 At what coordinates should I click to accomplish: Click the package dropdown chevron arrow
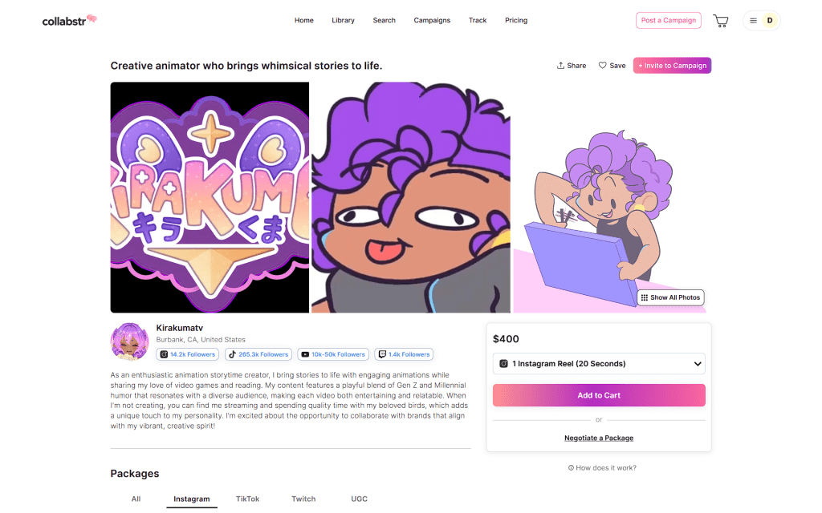tap(698, 364)
